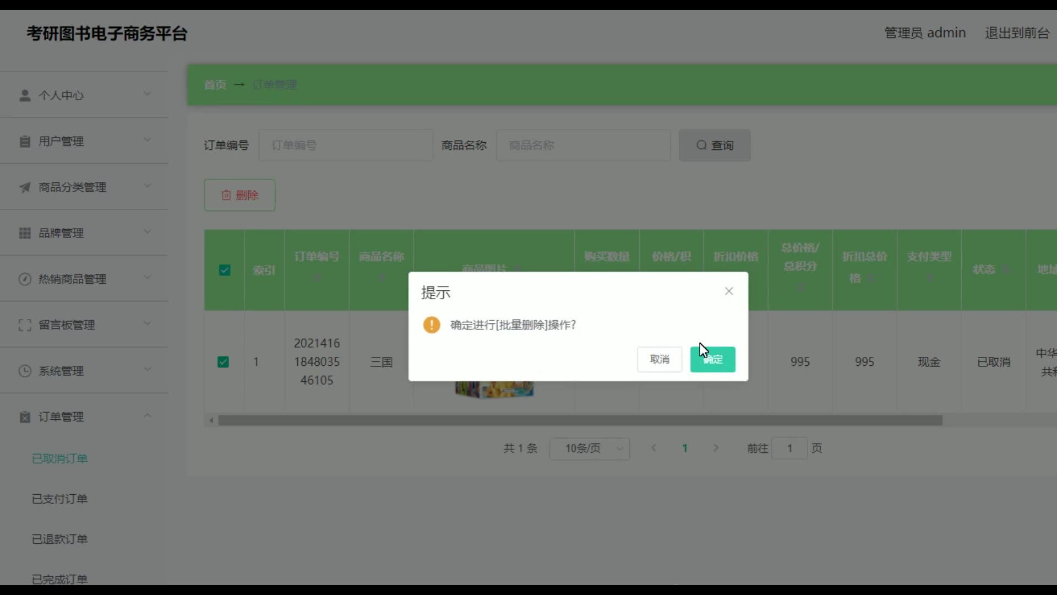This screenshot has height=595, width=1057.
Task: Click the 商品名称 search input field
Action: click(x=584, y=145)
